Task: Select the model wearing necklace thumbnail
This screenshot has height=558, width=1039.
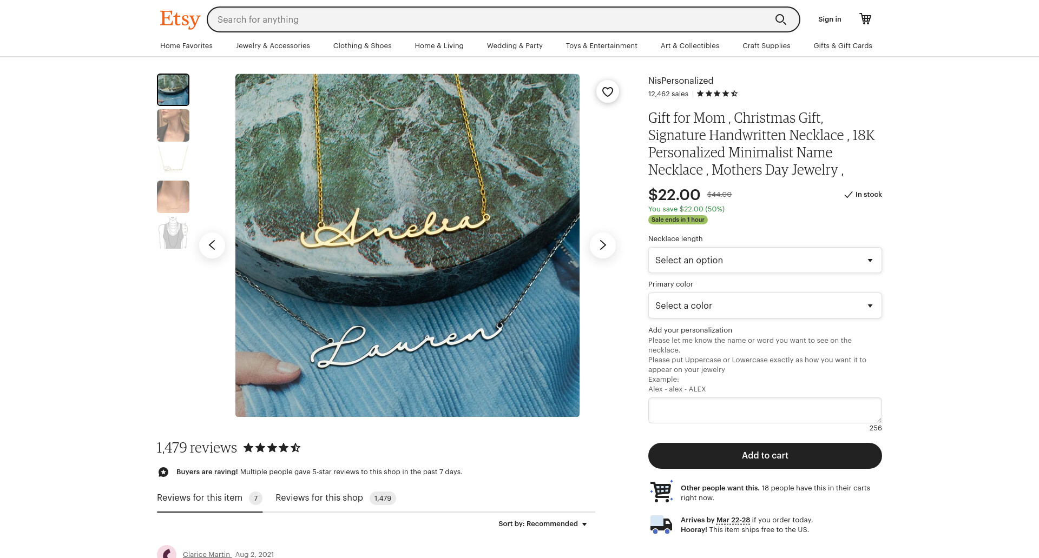Action: point(173,125)
